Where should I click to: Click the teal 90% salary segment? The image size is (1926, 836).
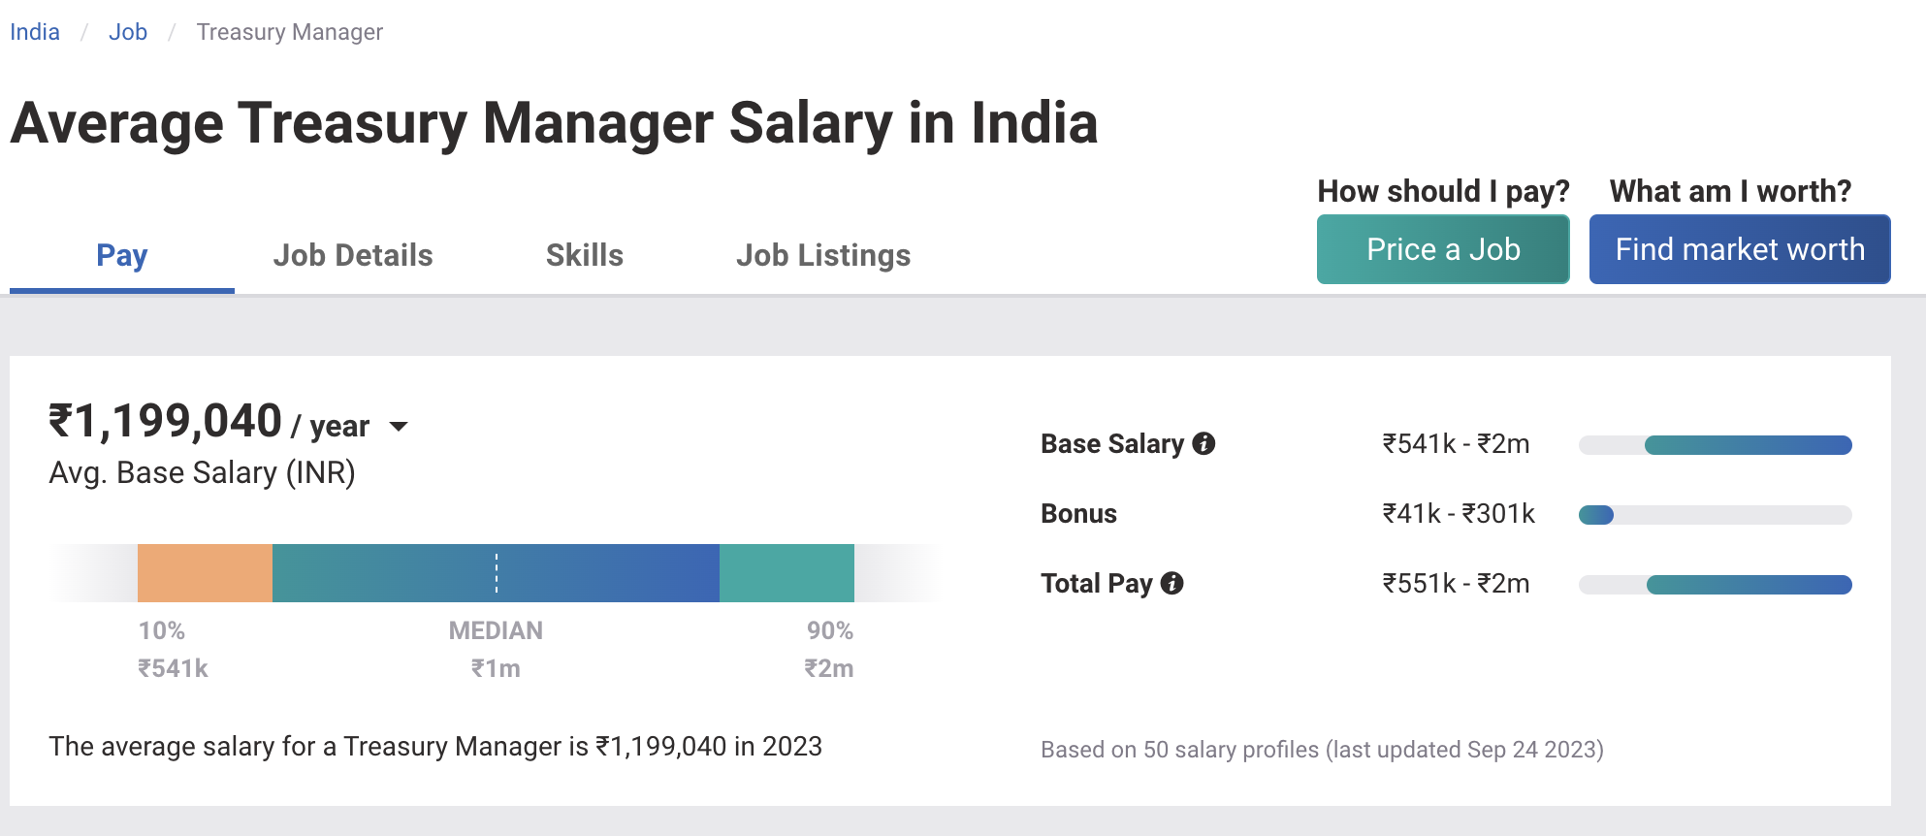click(x=786, y=573)
